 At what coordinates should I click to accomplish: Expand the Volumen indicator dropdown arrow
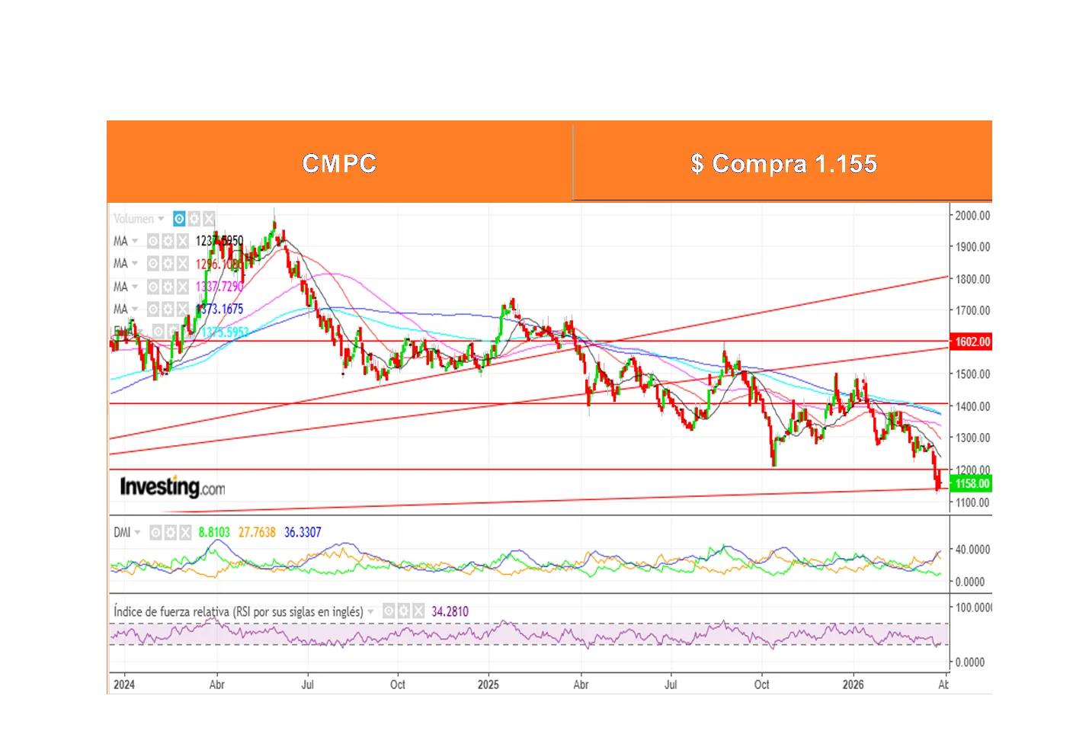point(161,219)
